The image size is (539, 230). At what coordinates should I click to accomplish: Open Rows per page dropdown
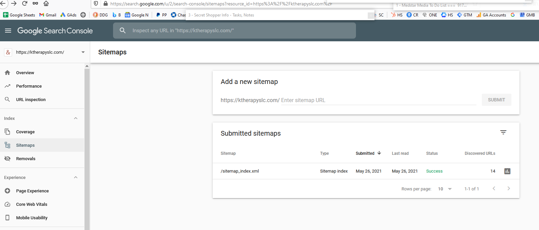445,189
